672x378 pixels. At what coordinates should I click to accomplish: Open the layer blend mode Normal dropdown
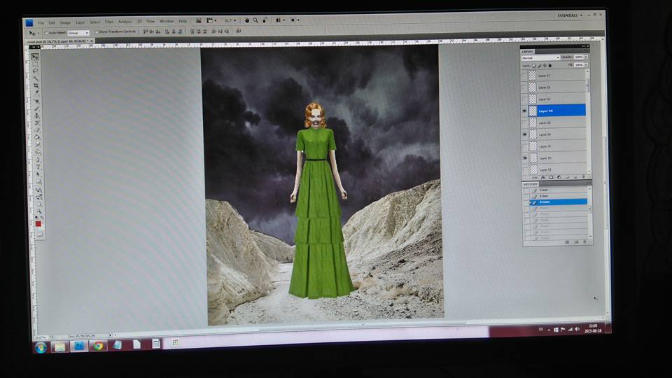[x=540, y=57]
